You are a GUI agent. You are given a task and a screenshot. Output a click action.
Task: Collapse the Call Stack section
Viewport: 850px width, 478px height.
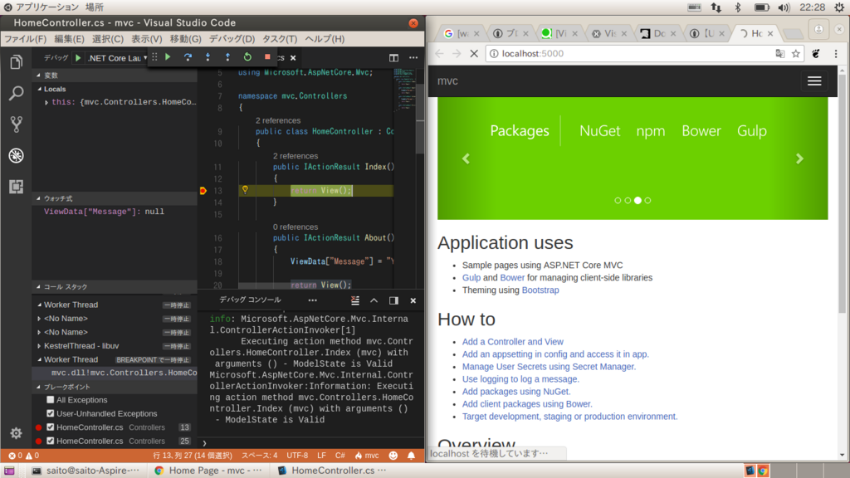[x=38, y=286]
